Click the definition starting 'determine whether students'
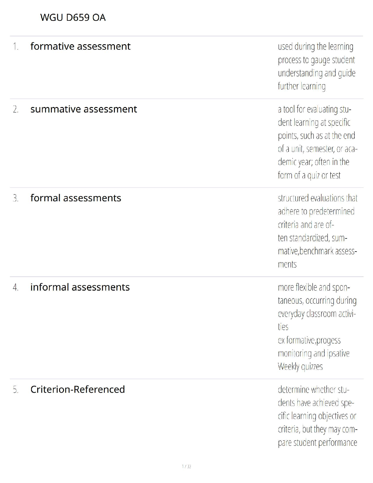 tap(318, 416)
